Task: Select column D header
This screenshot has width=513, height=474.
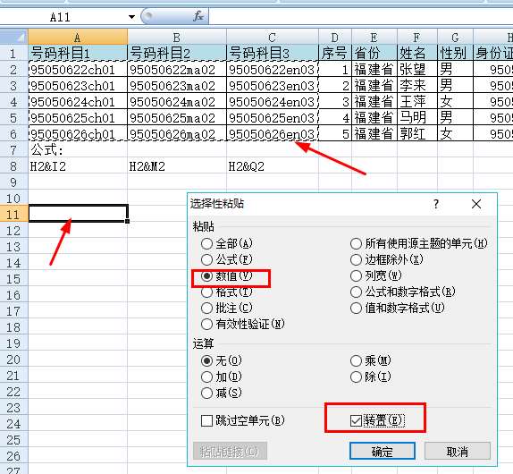Action: 334,37
